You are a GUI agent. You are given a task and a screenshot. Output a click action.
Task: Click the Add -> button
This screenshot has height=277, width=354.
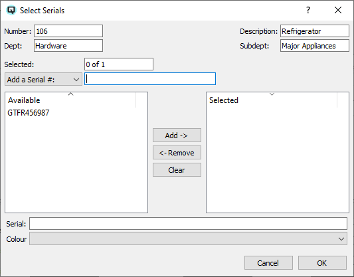177,136
